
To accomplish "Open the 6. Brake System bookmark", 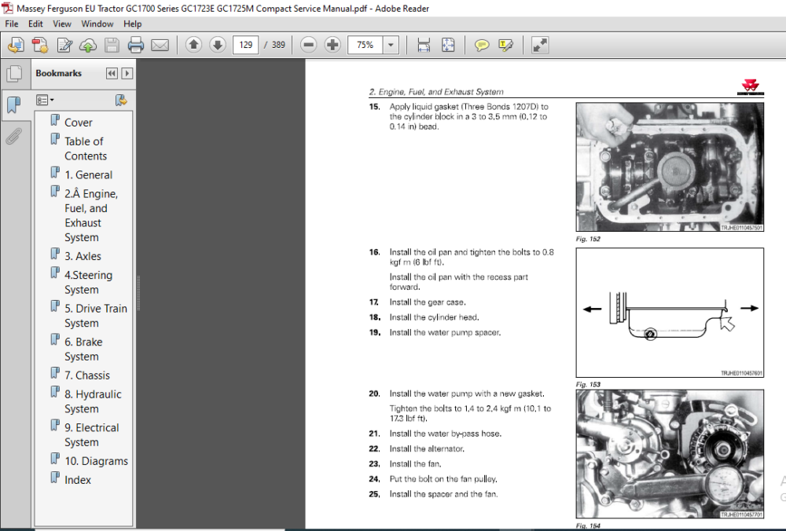I will tap(83, 350).
